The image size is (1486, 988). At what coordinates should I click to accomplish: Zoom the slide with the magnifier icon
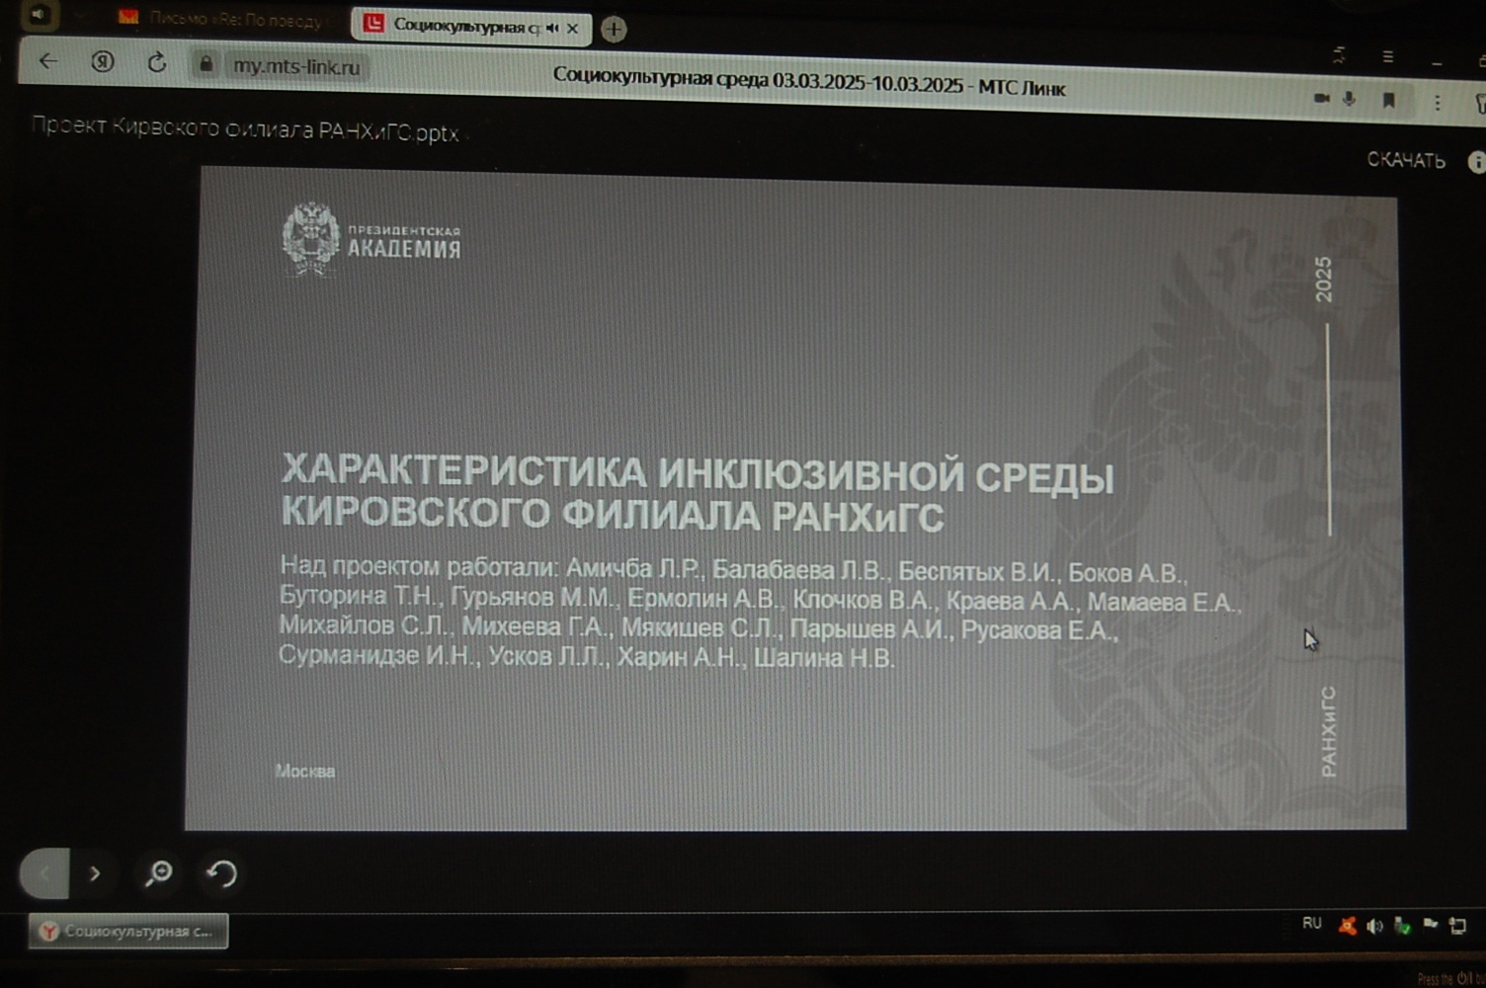(x=158, y=873)
